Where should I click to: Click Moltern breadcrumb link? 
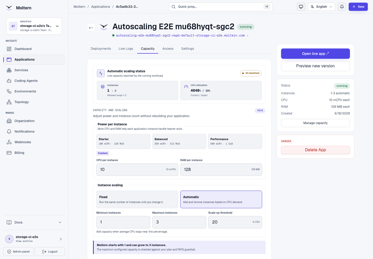[x=79, y=7]
